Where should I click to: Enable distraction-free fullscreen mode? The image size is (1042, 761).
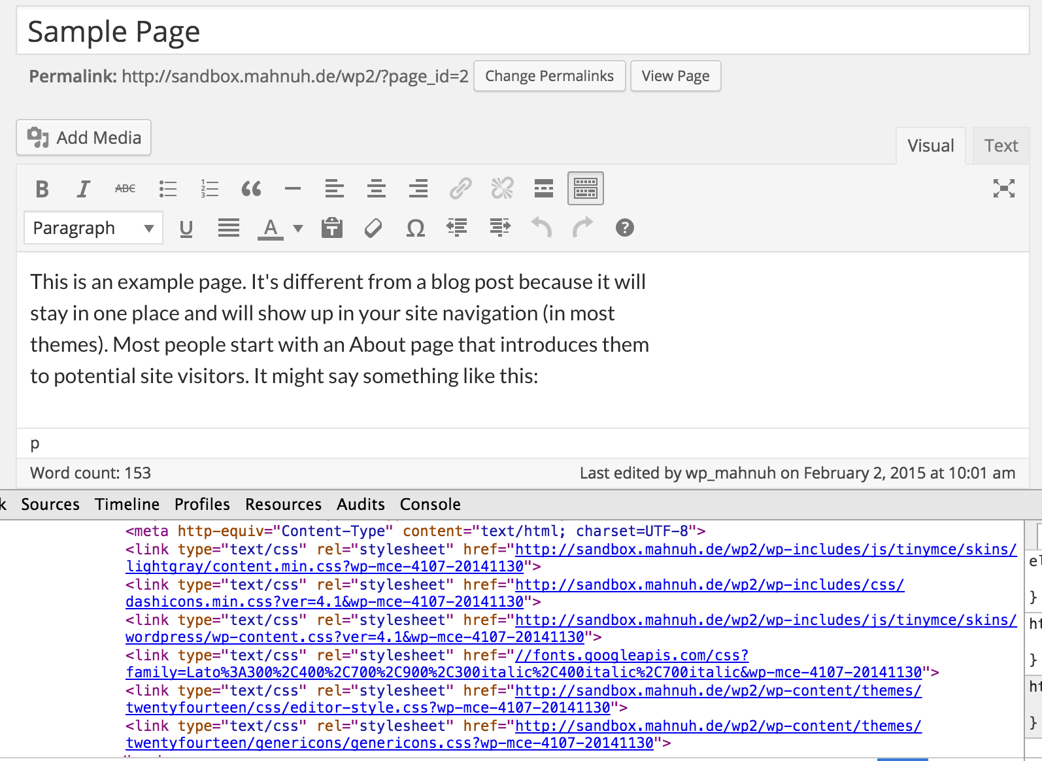coord(1004,189)
